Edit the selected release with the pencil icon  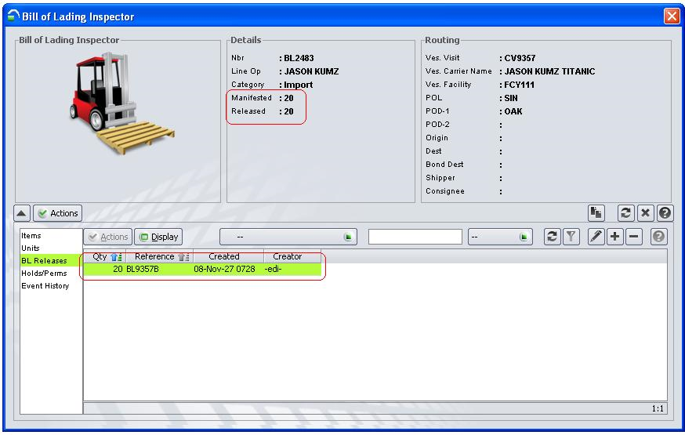tap(596, 237)
